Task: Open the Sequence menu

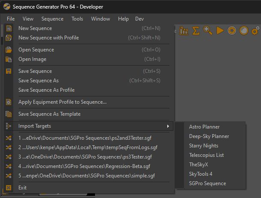Action: [53, 19]
